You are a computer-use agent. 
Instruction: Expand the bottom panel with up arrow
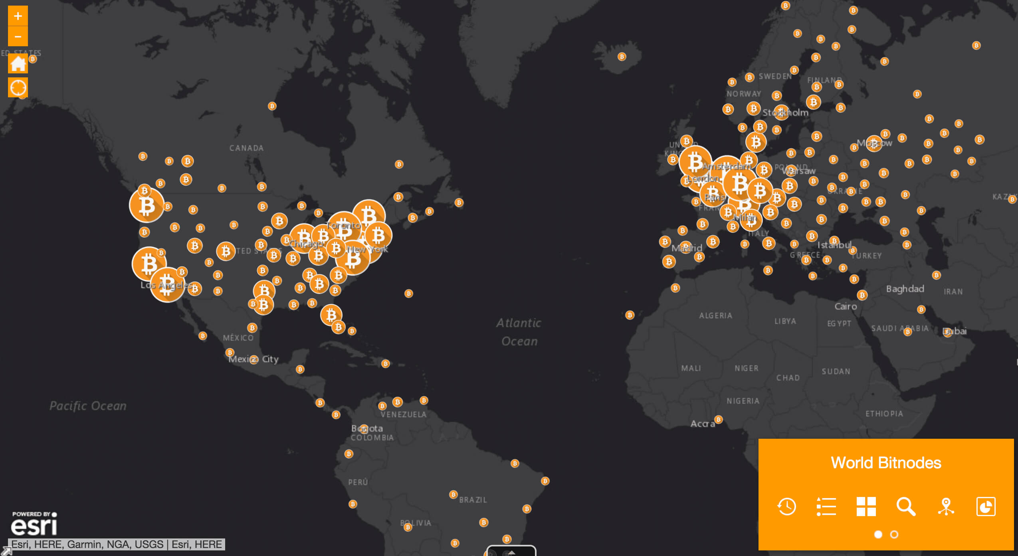(511, 552)
